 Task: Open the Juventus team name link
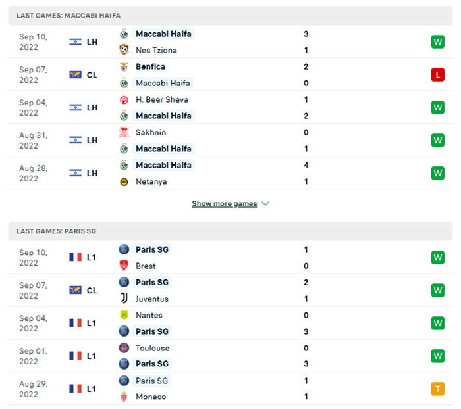click(151, 299)
